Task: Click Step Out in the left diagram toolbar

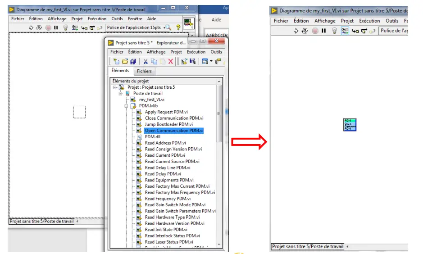Action: click(100, 27)
